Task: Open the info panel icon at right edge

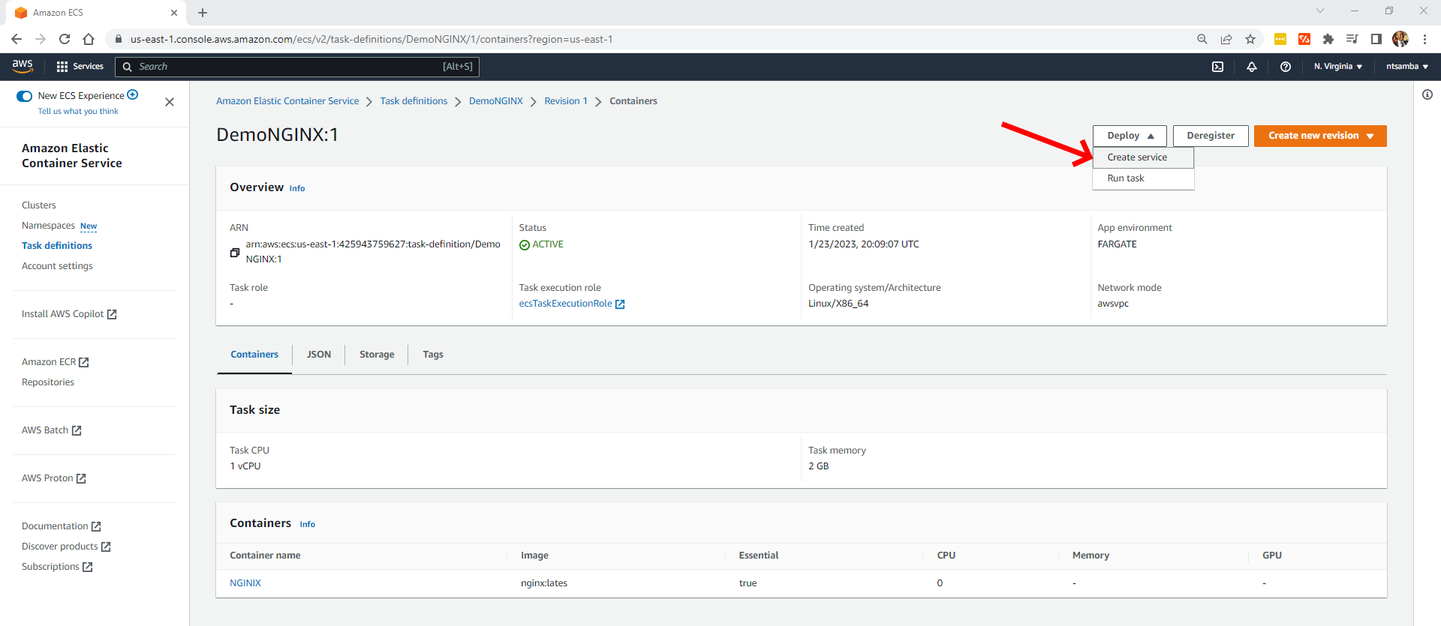Action: (1427, 94)
